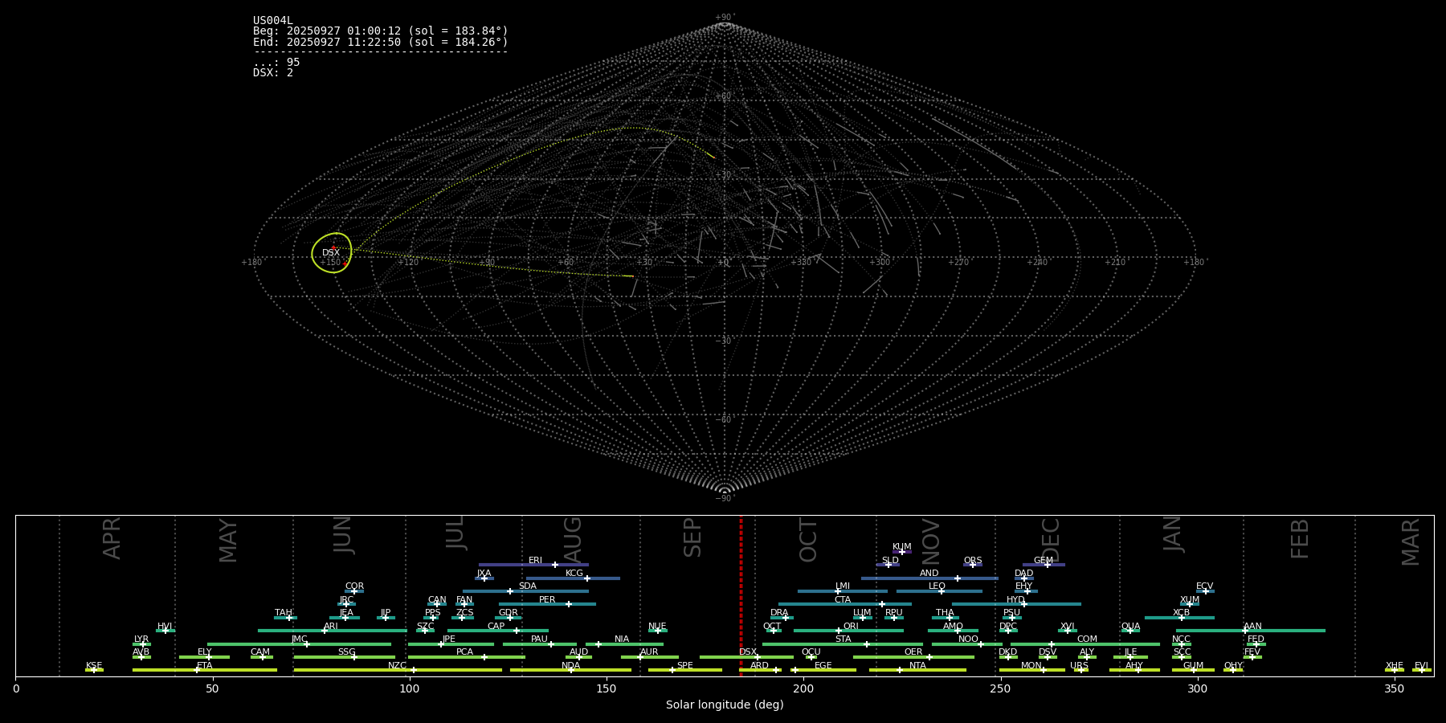Click the AAN shower label in timeline

point(1252,627)
